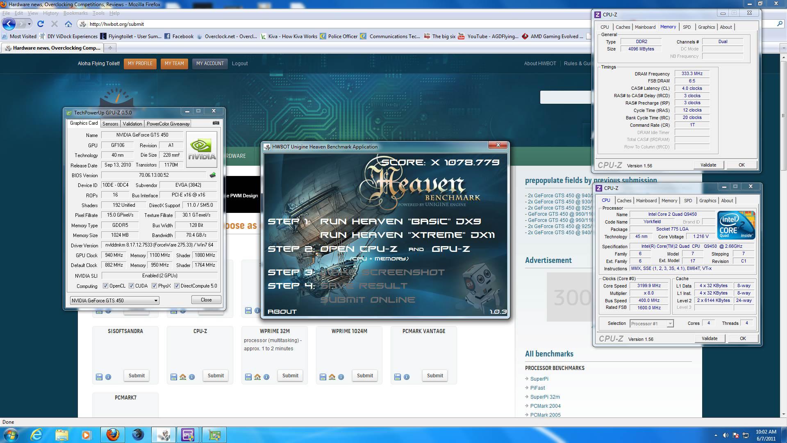The image size is (787, 443).
Task: Show hidden tray icons arrow
Action: click(716, 435)
